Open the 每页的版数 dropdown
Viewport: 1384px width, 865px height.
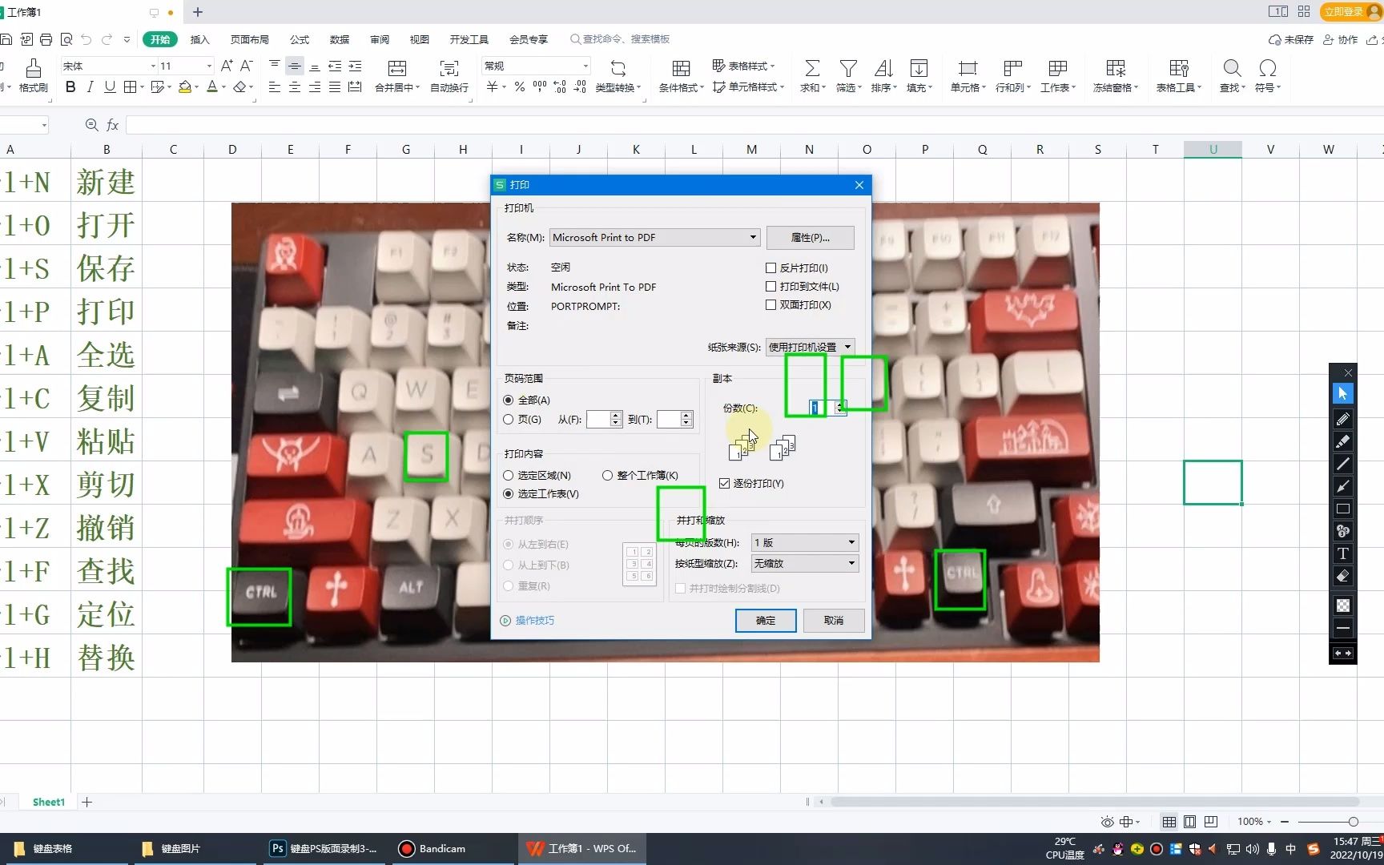805,543
